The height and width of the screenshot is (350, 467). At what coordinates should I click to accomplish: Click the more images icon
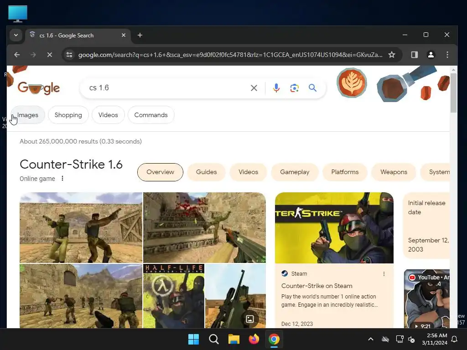click(249, 319)
